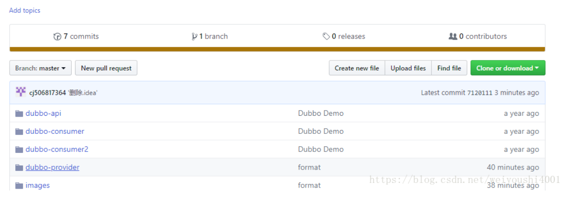View the 0 releases tab
This screenshot has height=201, width=574.
pos(344,36)
